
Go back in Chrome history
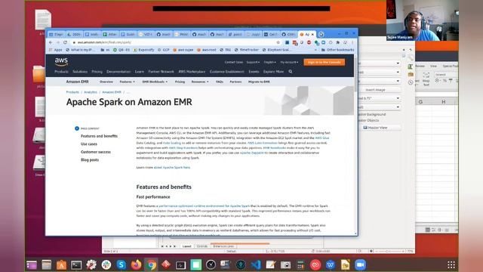click(x=51, y=42)
